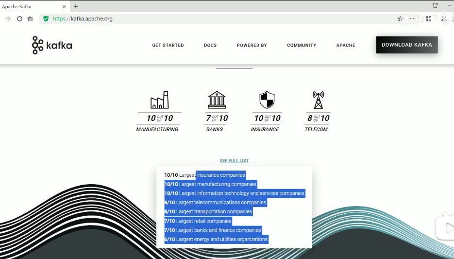Click the INSURANCE label

coord(265,129)
